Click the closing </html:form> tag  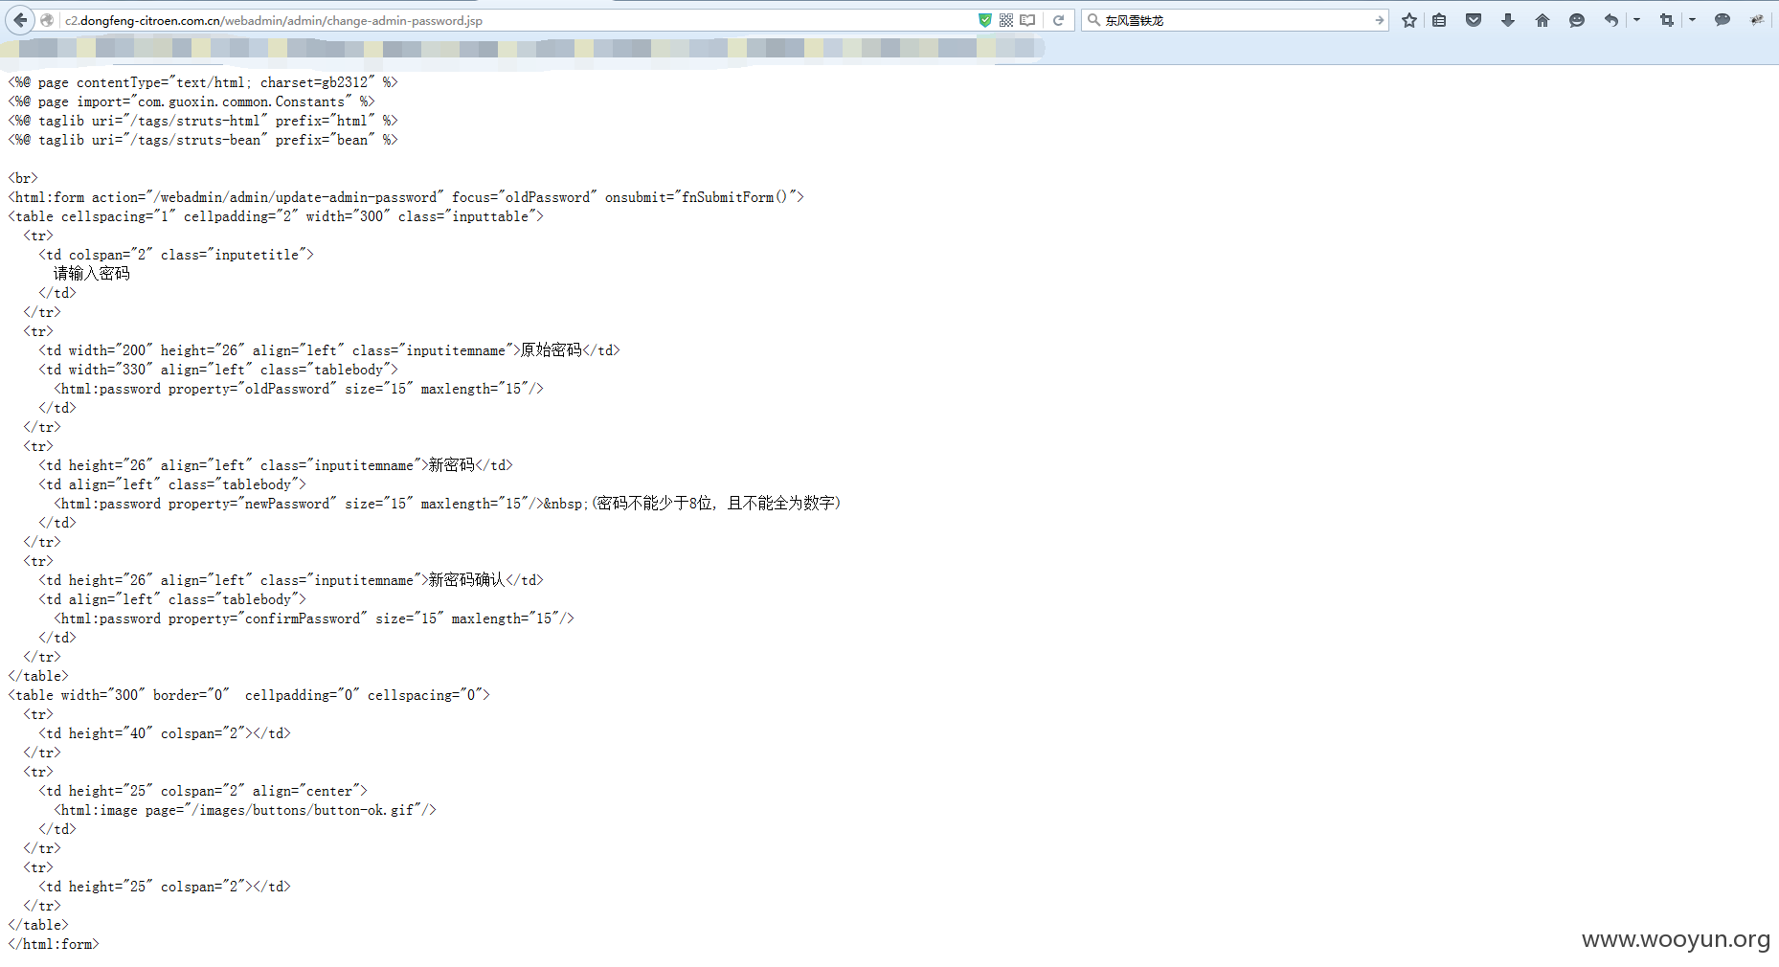[54, 944]
